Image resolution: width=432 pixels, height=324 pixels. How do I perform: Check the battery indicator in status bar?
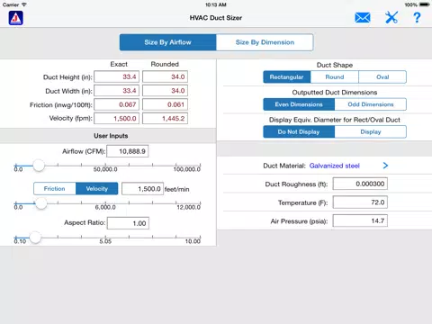click(x=425, y=4)
